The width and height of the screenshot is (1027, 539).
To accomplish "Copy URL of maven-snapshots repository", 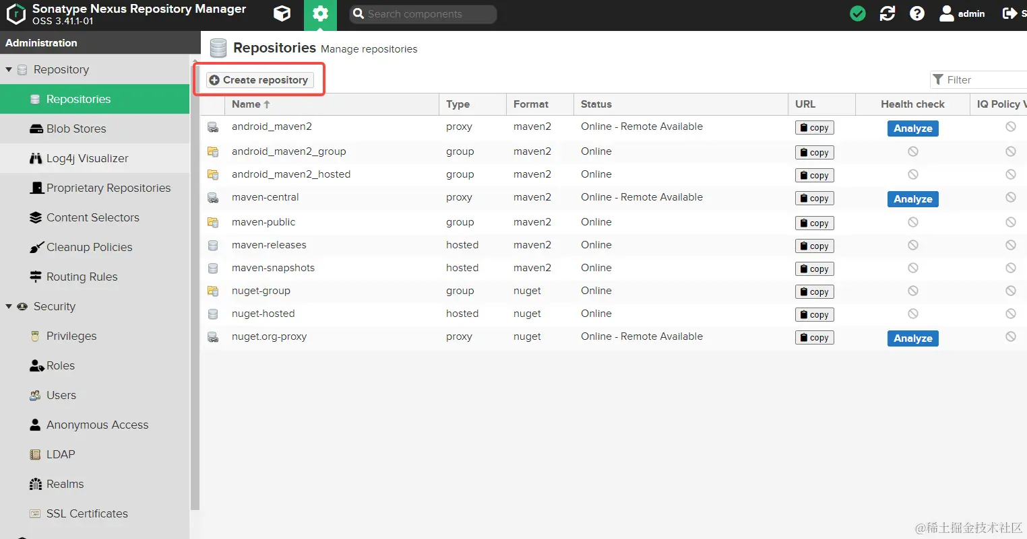I will tap(815, 269).
